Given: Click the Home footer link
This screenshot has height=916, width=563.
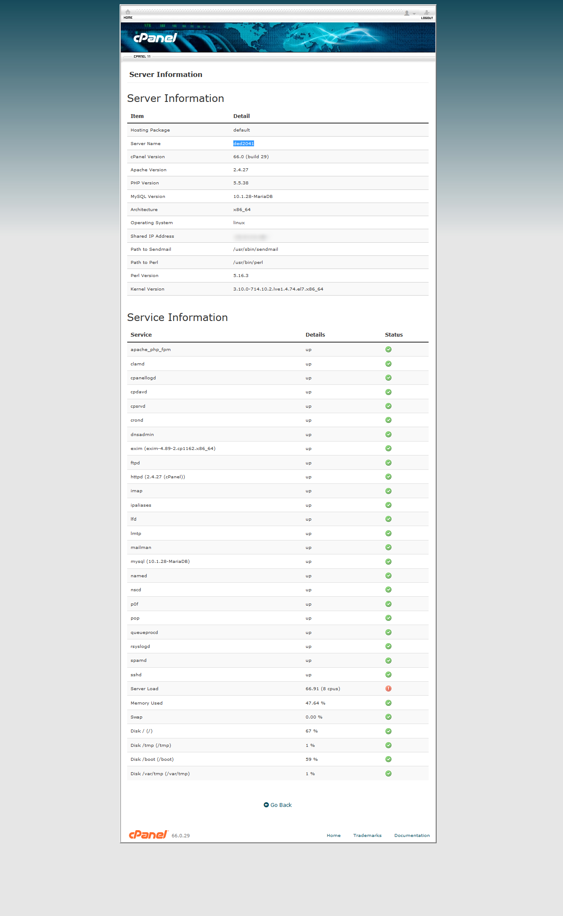Looking at the screenshot, I should (x=333, y=835).
